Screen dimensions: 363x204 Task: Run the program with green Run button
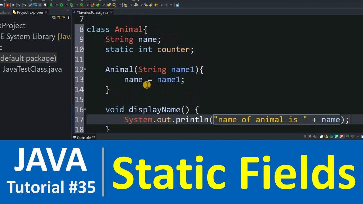coord(61,5)
